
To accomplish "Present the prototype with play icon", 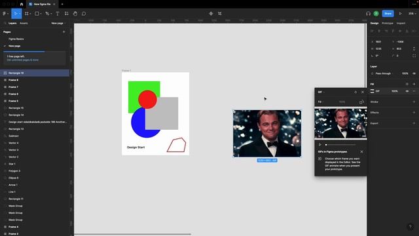I will click(400, 14).
